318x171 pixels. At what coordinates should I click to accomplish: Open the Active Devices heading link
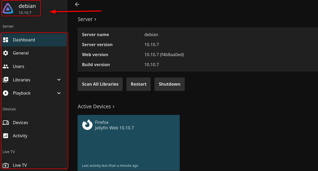(96, 106)
